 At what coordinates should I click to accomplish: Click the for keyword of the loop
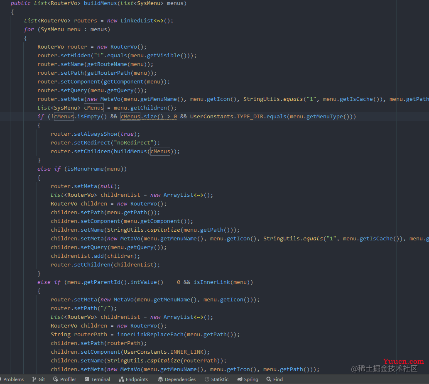pos(29,29)
